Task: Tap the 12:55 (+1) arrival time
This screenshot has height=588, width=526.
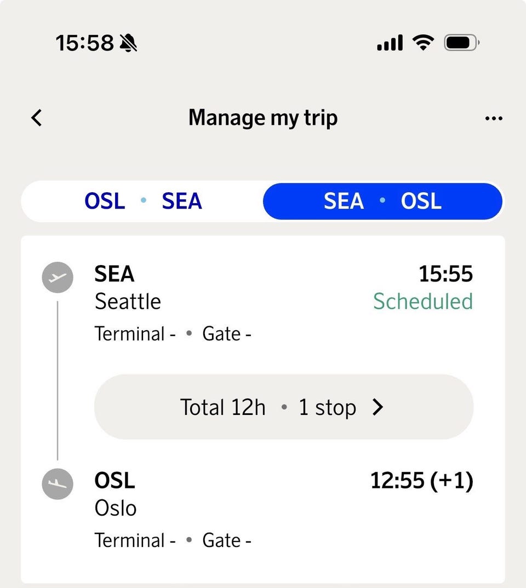Action: coord(422,480)
